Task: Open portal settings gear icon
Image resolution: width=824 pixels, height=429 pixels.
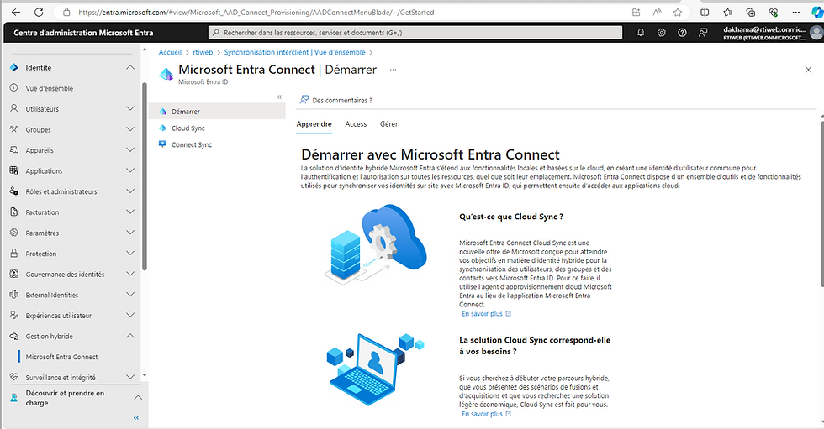Action: (x=661, y=33)
